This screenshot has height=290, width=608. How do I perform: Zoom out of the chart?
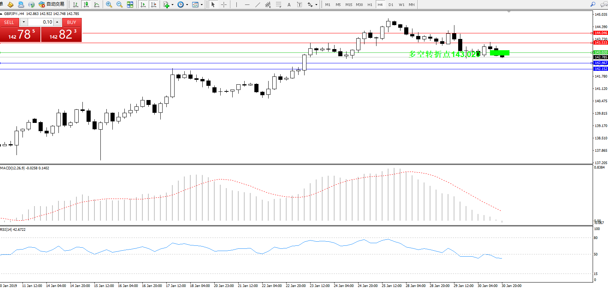pos(120,4)
